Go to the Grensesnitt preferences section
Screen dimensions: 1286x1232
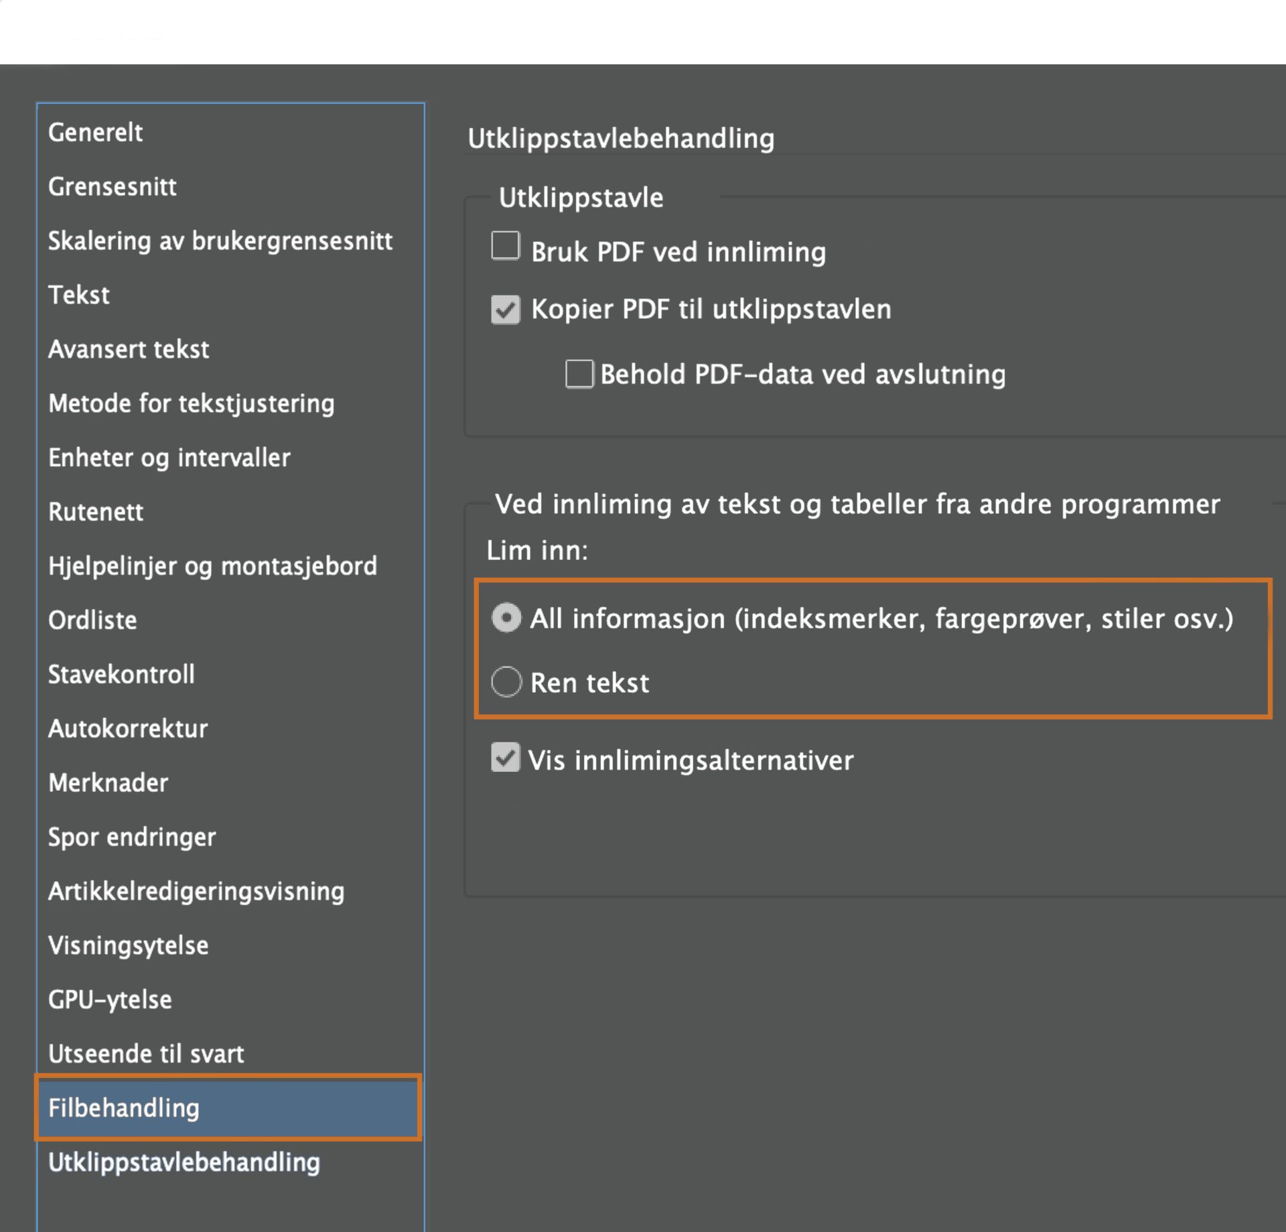[x=113, y=187]
